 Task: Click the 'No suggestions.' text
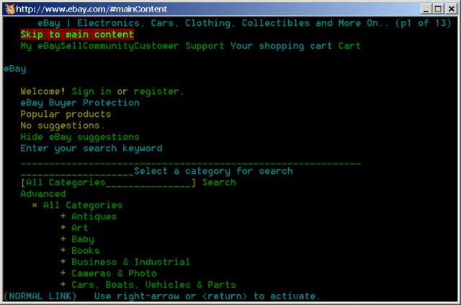click(x=63, y=125)
